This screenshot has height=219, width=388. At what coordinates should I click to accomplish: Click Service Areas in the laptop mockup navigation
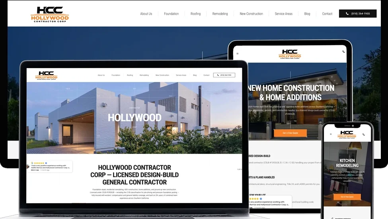(x=181, y=75)
